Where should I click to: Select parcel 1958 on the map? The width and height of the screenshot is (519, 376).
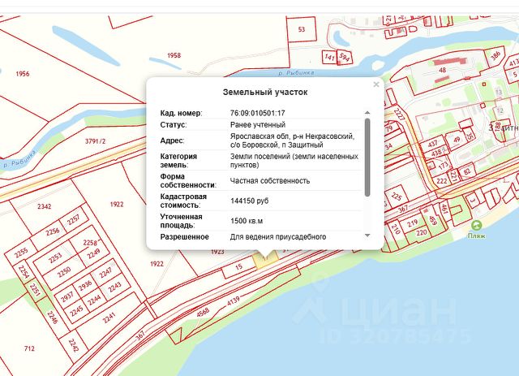click(174, 55)
